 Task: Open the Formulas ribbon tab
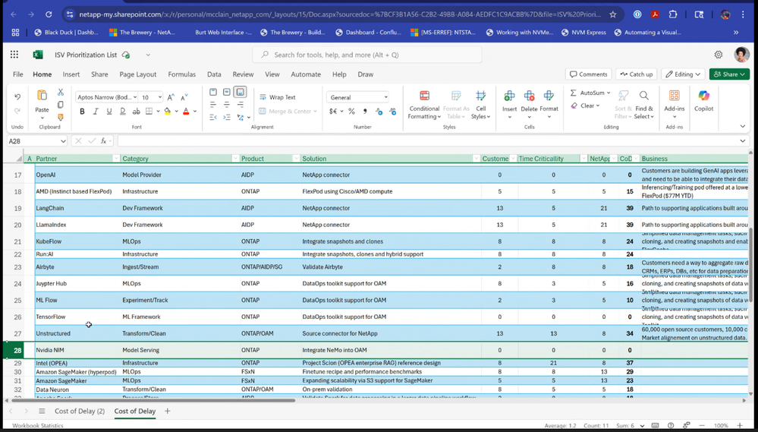[181, 74]
